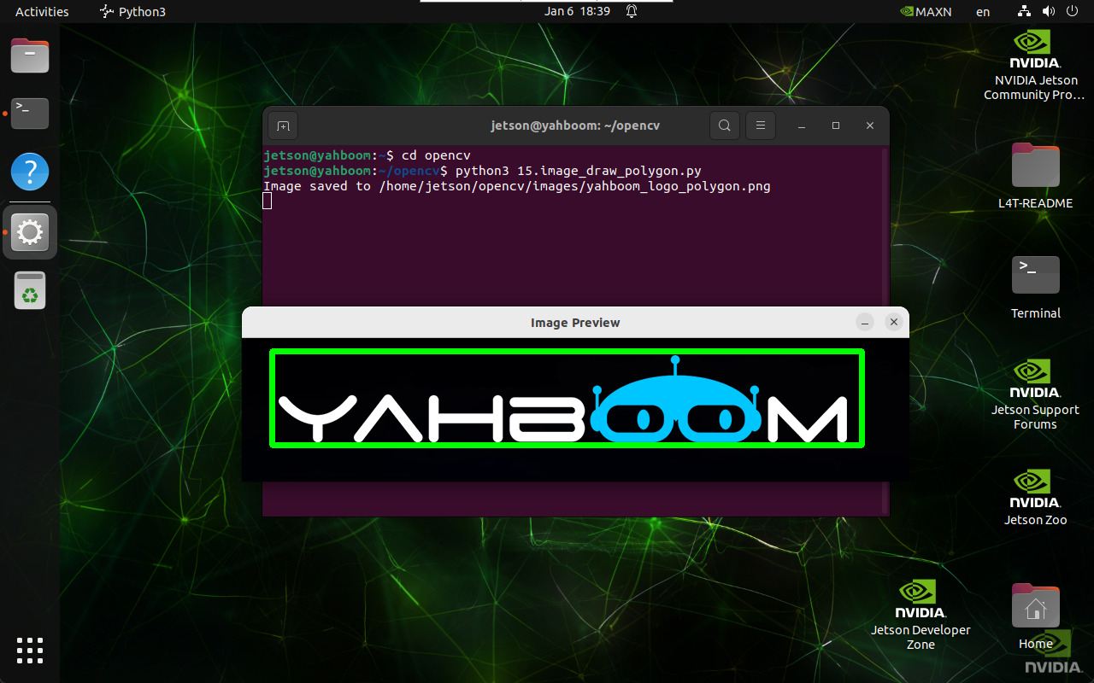The width and height of the screenshot is (1094, 683).
Task: Click the volume icon in top bar
Action: point(1049,12)
